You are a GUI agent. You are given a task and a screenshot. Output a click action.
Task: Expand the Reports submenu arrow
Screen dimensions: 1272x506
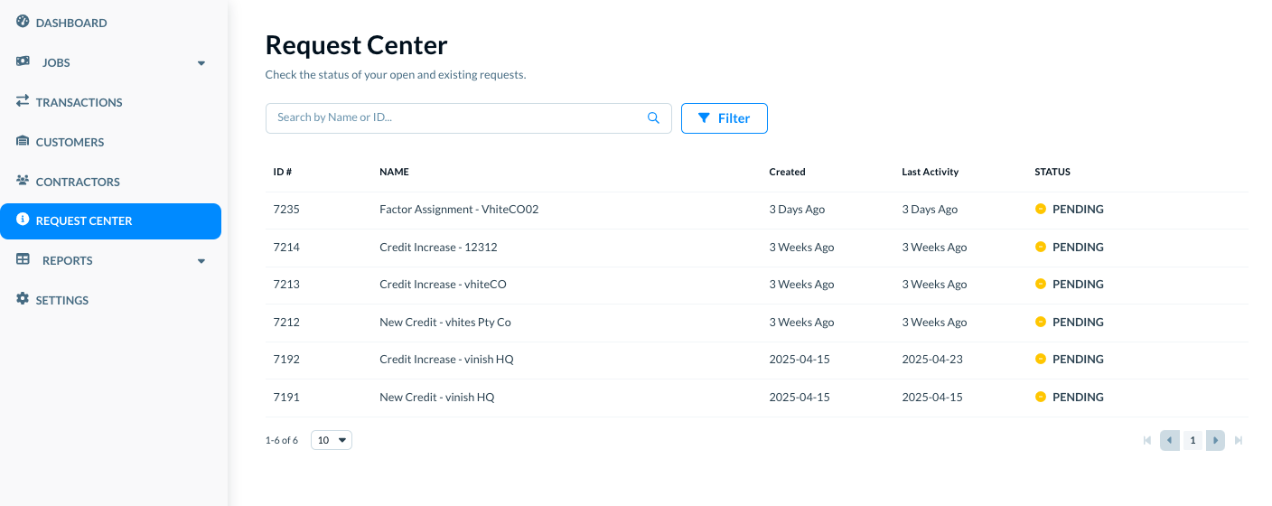tap(201, 261)
